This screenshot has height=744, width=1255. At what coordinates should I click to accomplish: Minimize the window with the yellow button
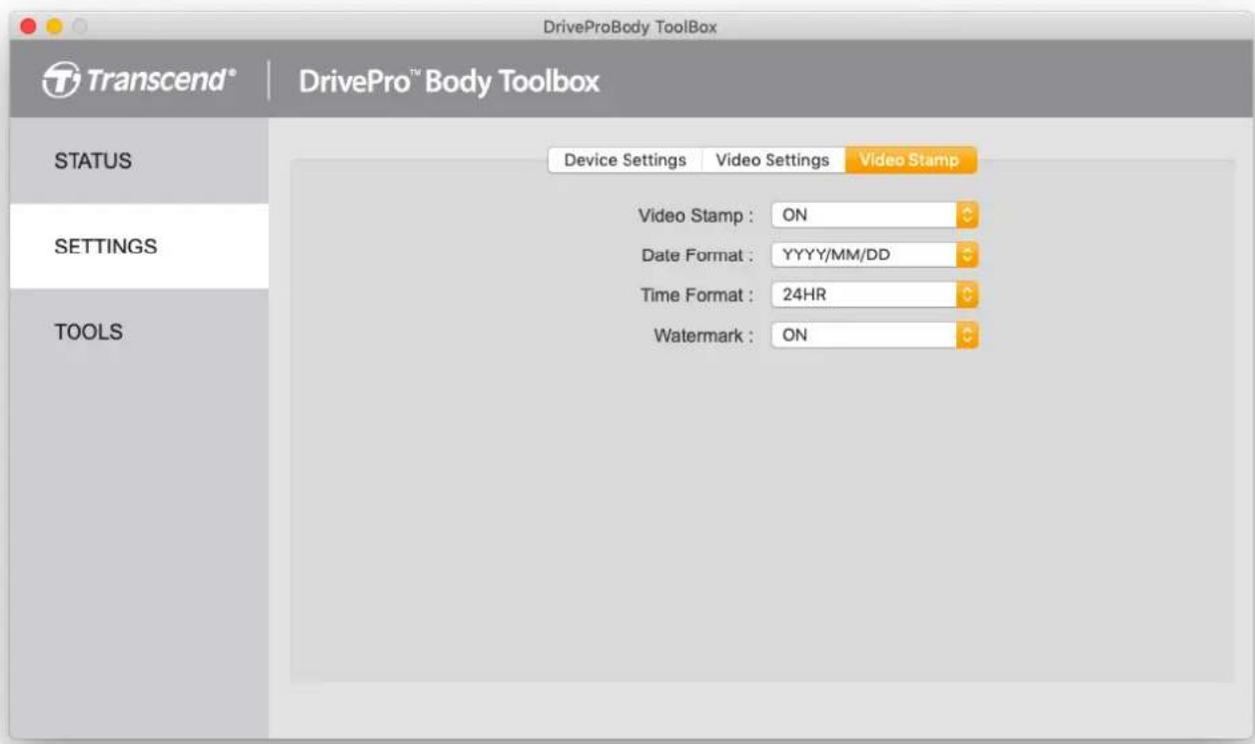[52, 26]
